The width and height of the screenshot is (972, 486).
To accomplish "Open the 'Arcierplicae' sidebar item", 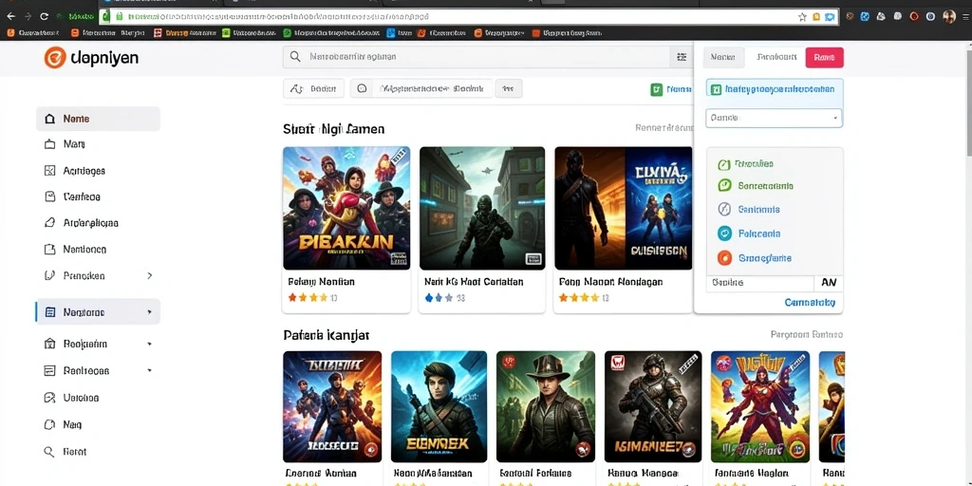I will 90,222.
